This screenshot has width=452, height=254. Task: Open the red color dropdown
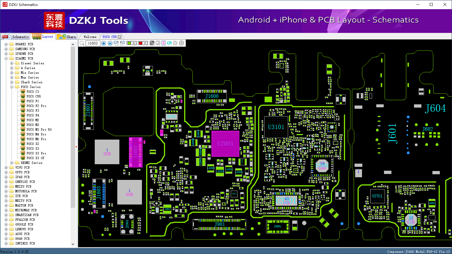pyautogui.click(x=145, y=43)
